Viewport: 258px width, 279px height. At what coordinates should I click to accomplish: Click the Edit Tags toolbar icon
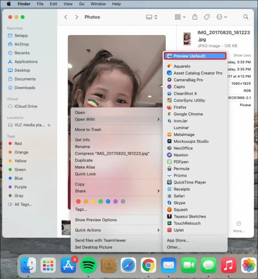tap(207, 17)
